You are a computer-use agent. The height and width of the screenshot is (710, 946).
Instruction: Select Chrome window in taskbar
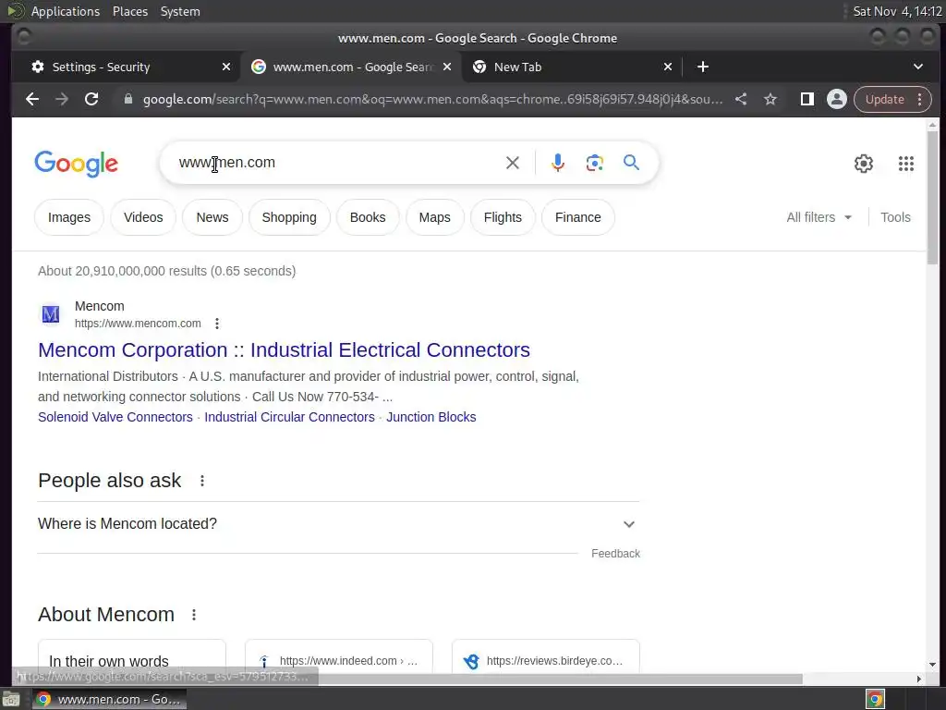(110, 700)
